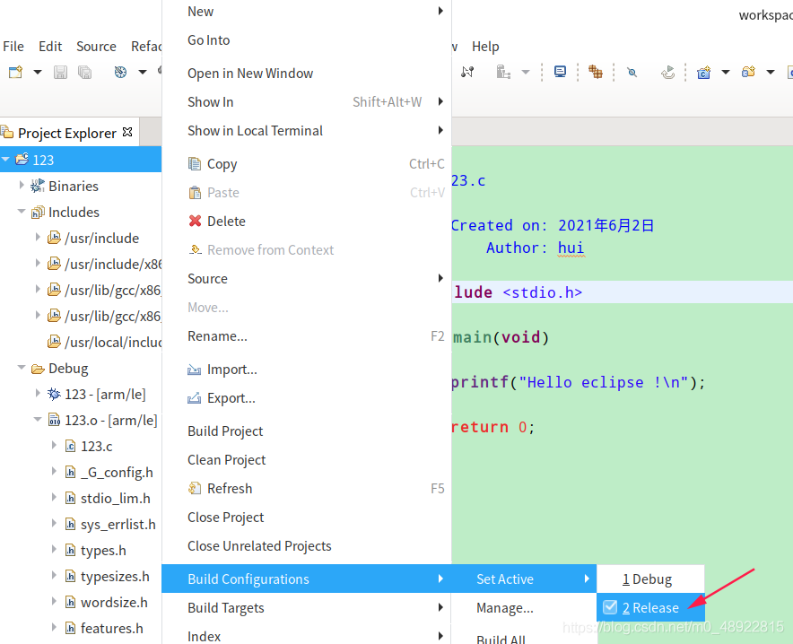Click the Build target toolbar icon
Screen dimensions: 793x644
click(120, 73)
